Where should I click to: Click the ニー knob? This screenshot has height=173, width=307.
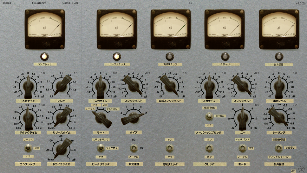[x=243, y=118]
